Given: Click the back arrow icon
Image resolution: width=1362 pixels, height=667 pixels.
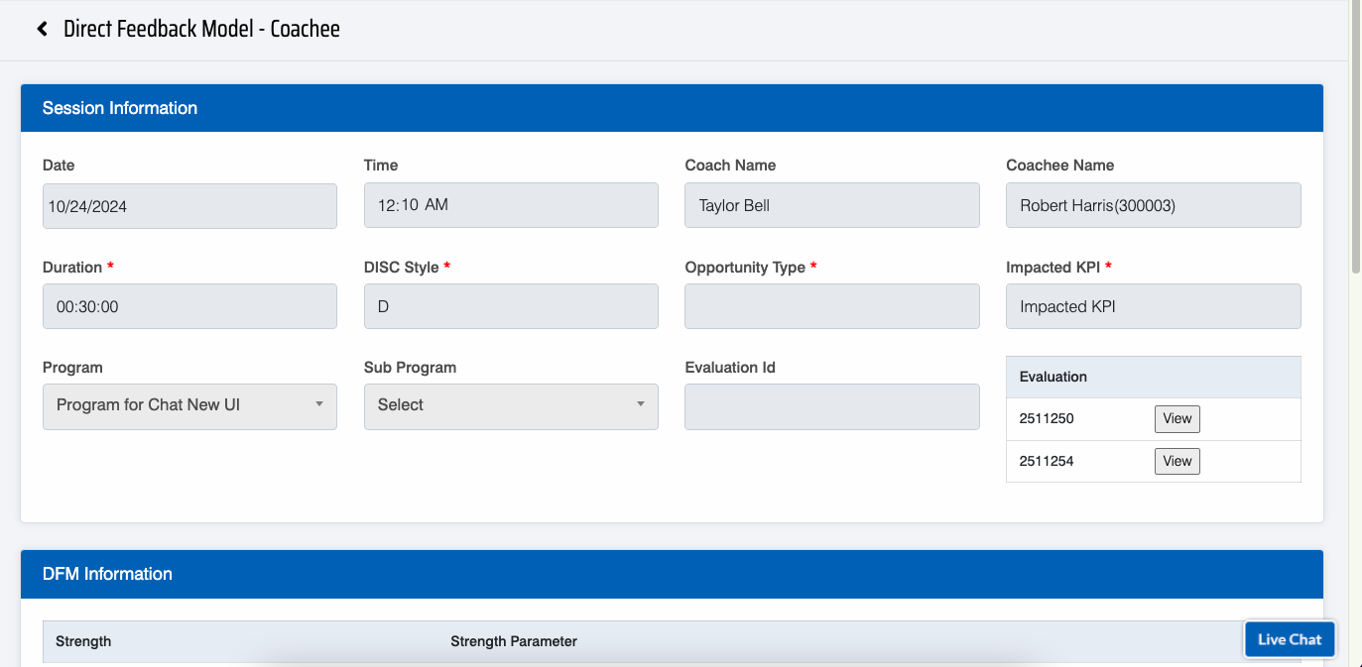Looking at the screenshot, I should (x=42, y=29).
